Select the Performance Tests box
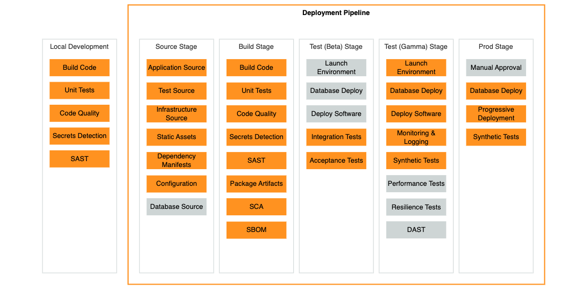 click(416, 184)
